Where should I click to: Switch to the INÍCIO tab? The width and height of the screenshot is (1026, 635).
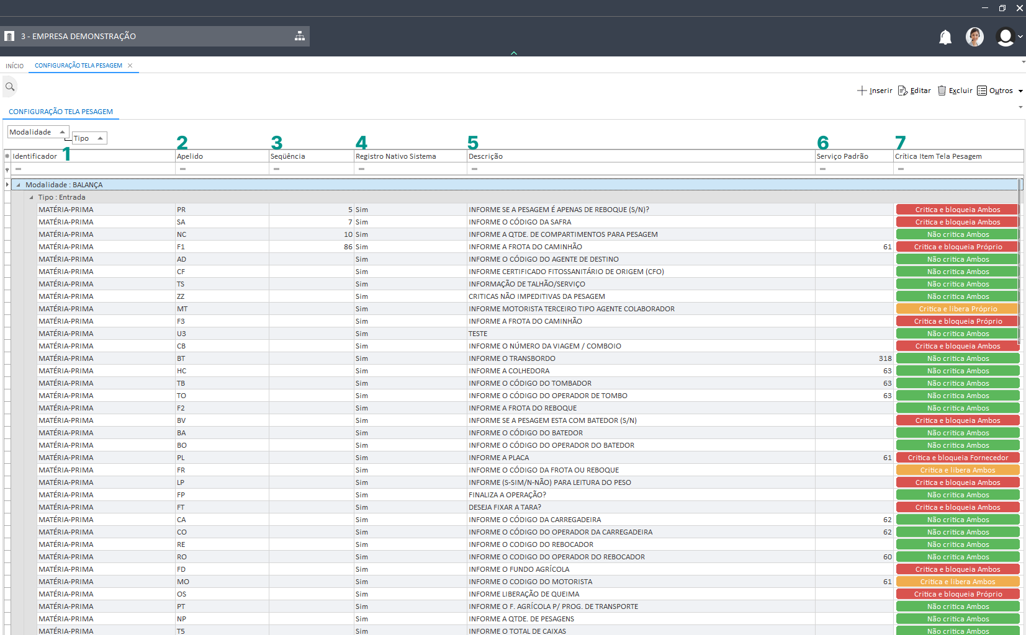[x=15, y=66]
